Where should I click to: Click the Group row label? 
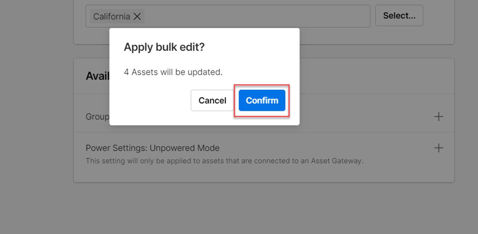point(98,117)
